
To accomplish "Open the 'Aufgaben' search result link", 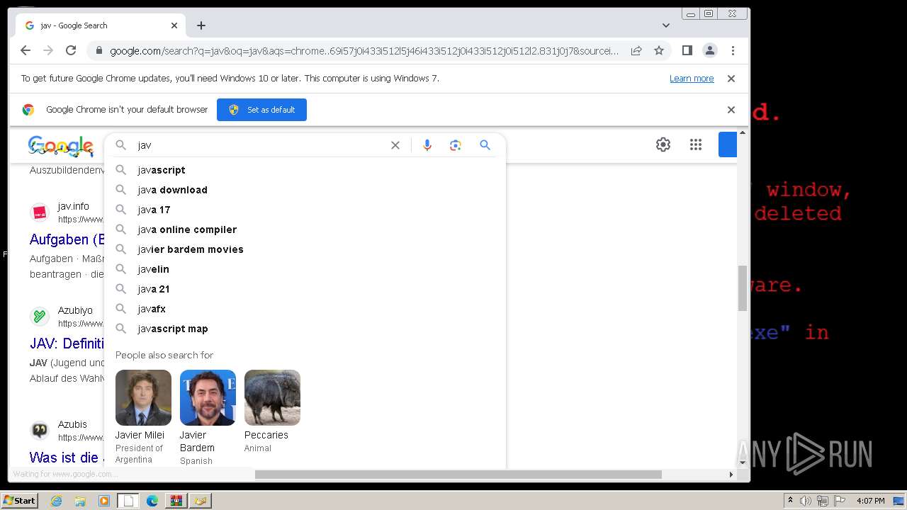I will point(67,239).
